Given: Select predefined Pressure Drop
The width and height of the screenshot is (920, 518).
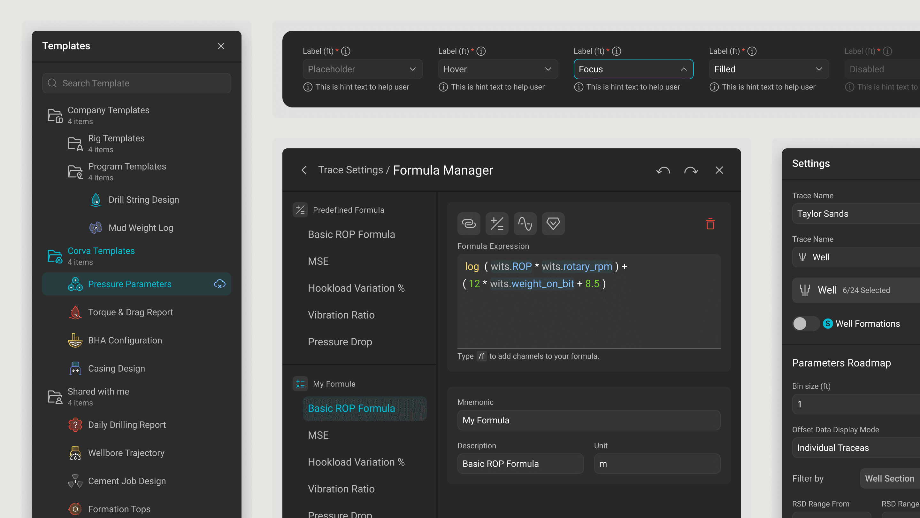Looking at the screenshot, I should pyautogui.click(x=340, y=342).
